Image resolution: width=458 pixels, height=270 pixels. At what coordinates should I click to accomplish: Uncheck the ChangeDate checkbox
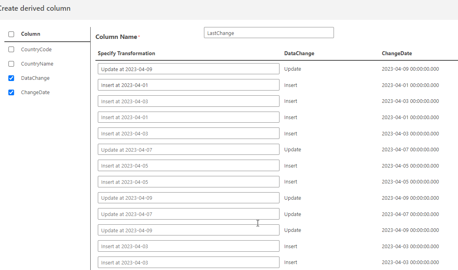coord(11,93)
